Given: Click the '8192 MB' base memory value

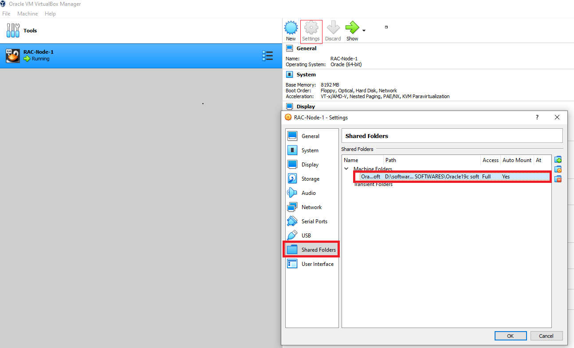Looking at the screenshot, I should pyautogui.click(x=330, y=85).
